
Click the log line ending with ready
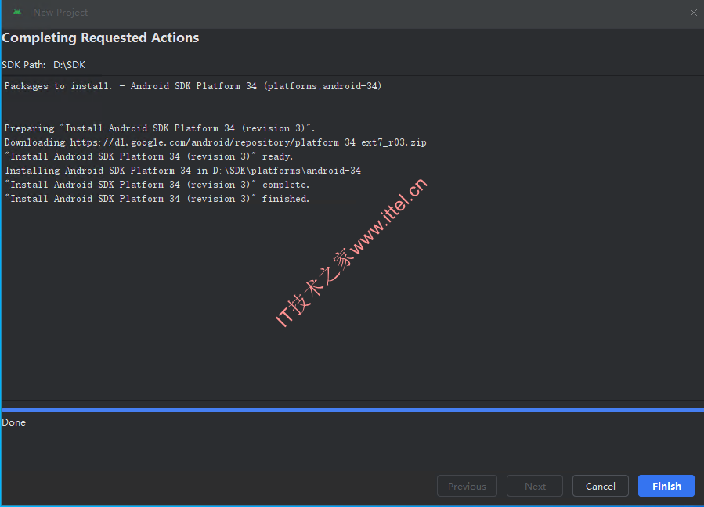click(x=149, y=156)
